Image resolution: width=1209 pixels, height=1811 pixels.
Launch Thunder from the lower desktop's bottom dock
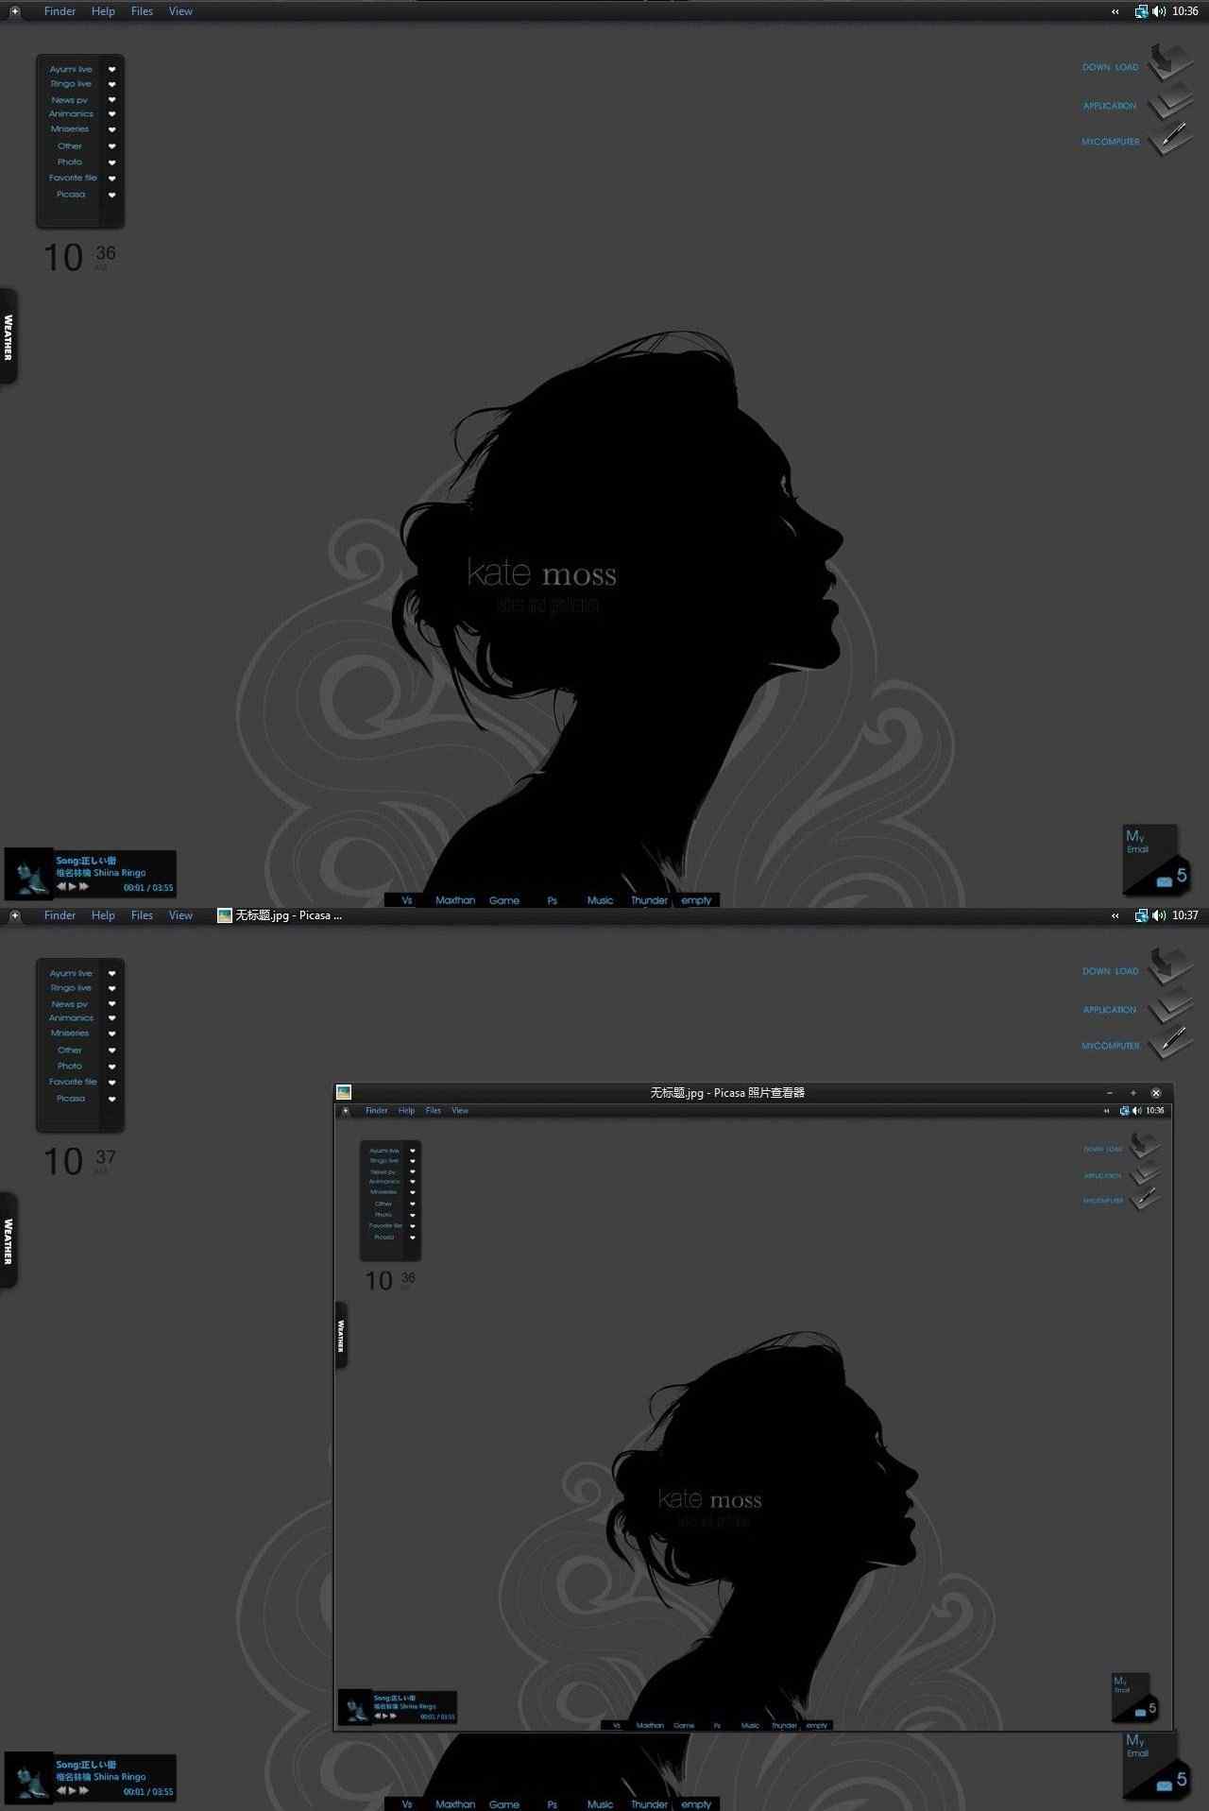[650, 1804]
